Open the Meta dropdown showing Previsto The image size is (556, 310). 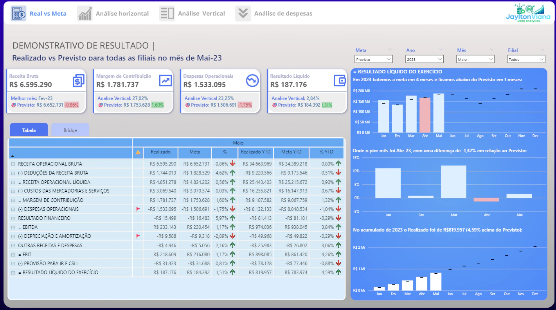(374, 59)
